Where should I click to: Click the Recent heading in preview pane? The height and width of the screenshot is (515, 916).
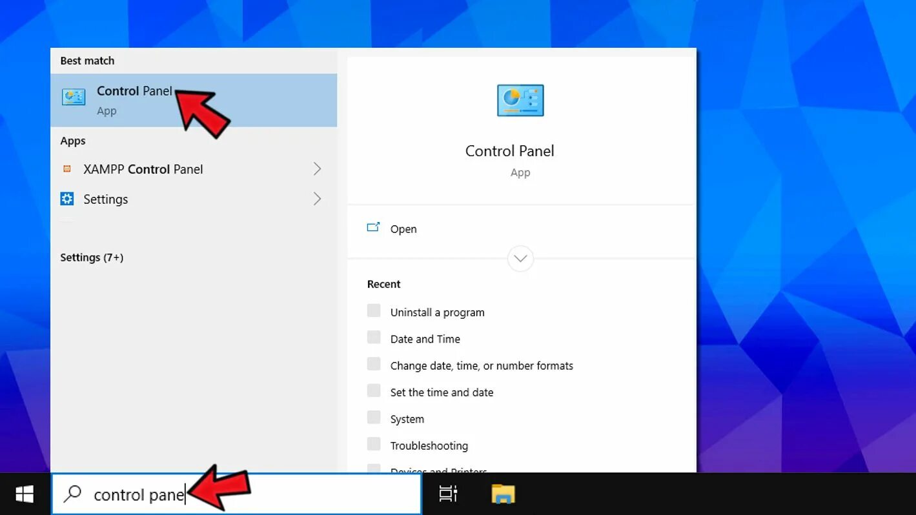point(383,284)
